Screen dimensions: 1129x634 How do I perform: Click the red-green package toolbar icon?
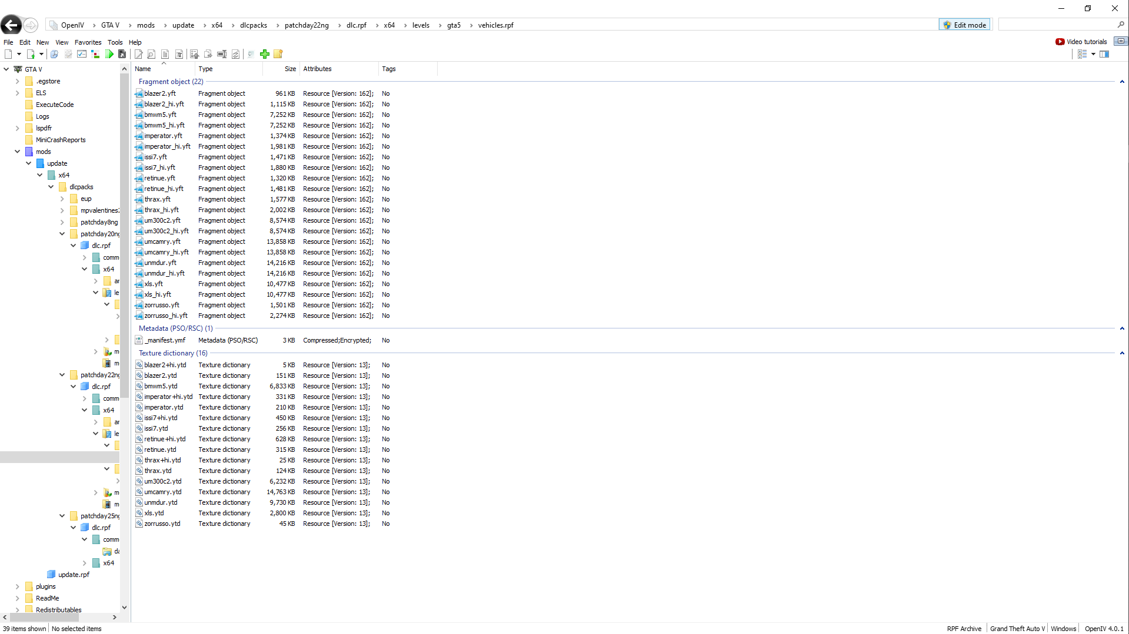pos(95,54)
